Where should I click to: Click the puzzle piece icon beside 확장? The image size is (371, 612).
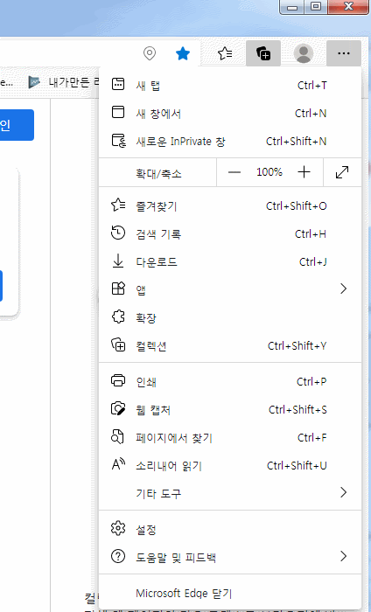click(118, 316)
